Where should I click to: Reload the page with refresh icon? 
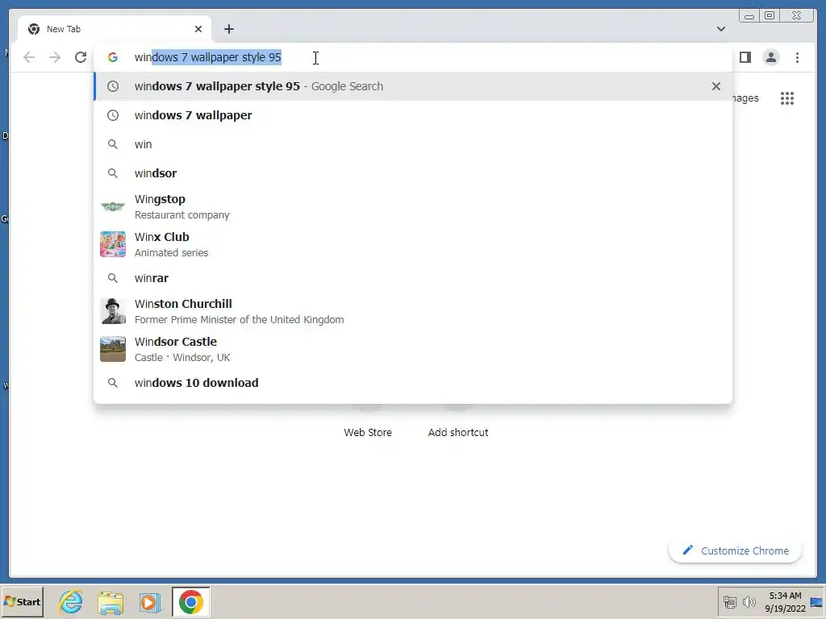coord(81,57)
